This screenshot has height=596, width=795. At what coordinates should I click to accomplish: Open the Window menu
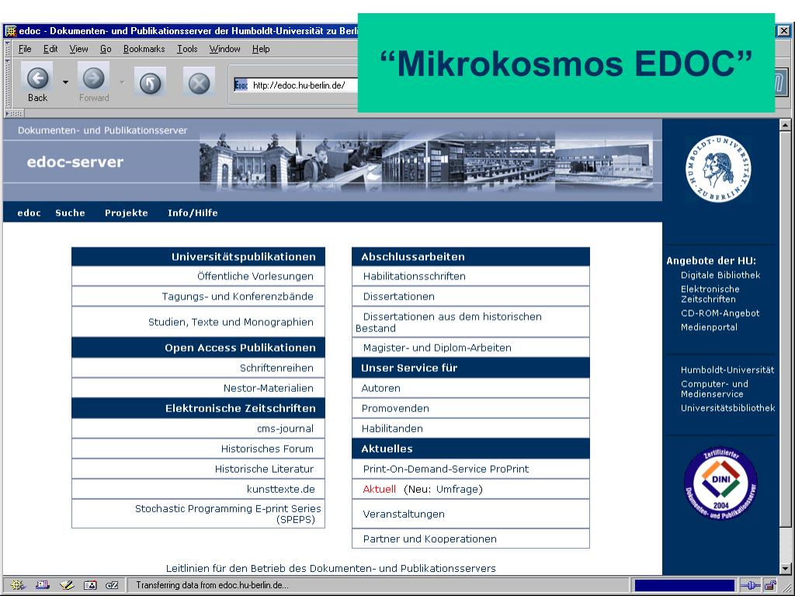[x=224, y=49]
